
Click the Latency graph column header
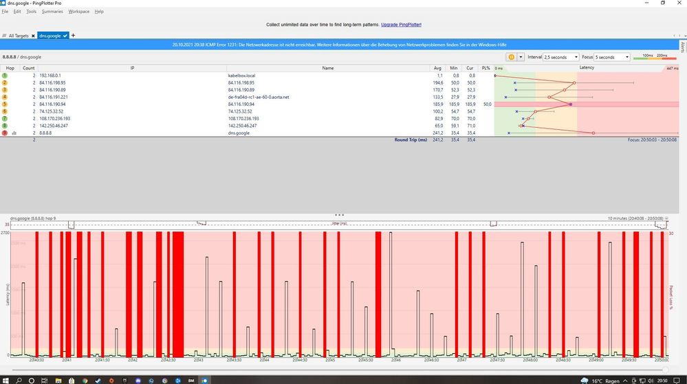point(587,68)
